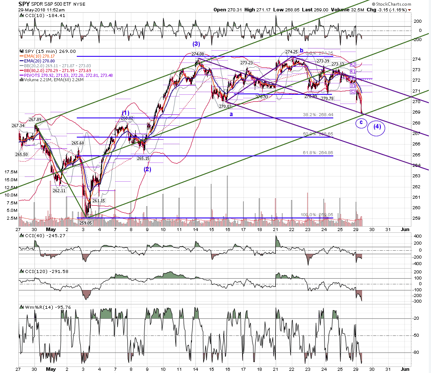Screen dimensions: 431x373
Task: Click the purple PIVOTS legend entry
Action: coord(66,76)
